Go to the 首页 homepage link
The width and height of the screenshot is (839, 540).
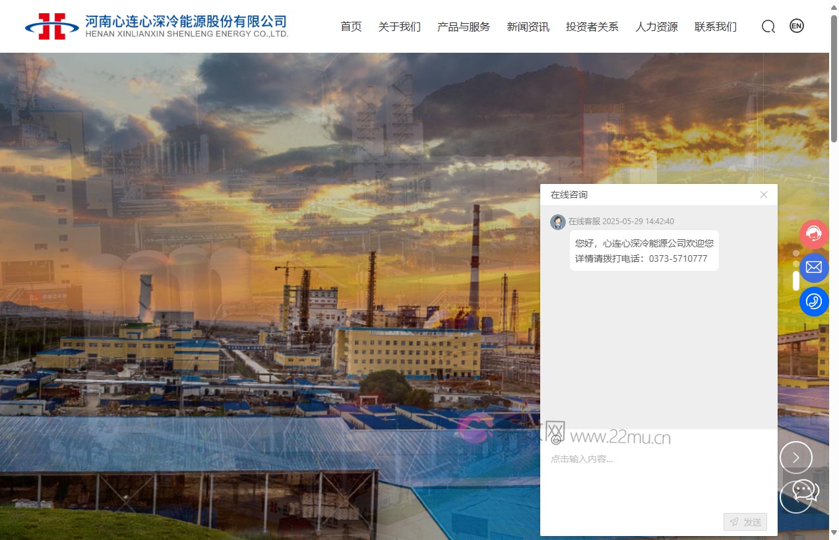pyautogui.click(x=350, y=26)
